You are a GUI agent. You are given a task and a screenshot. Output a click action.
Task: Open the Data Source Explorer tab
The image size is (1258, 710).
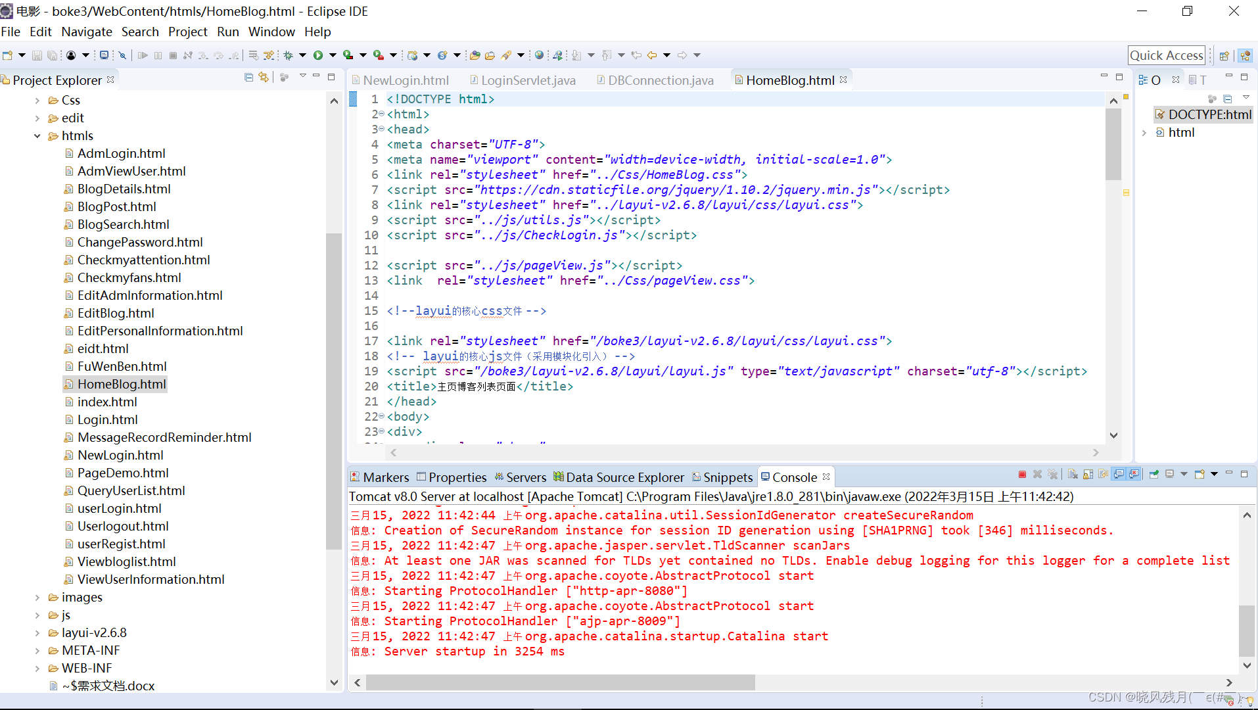coord(619,477)
